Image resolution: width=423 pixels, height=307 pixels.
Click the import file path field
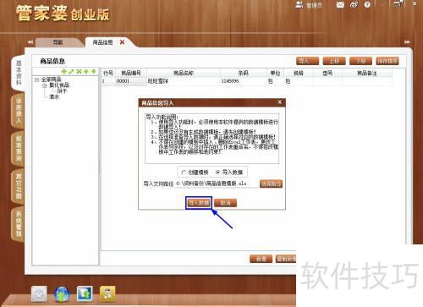click(217, 184)
